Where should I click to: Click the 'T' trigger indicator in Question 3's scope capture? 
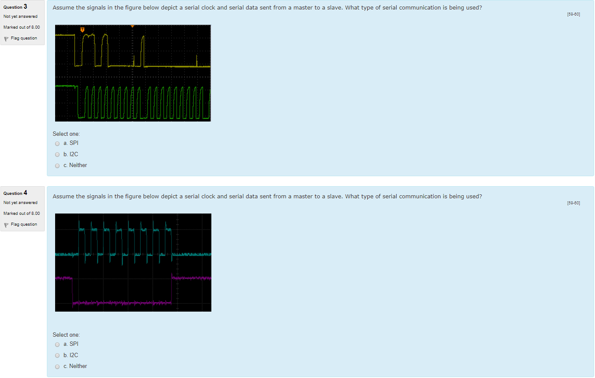click(82, 29)
